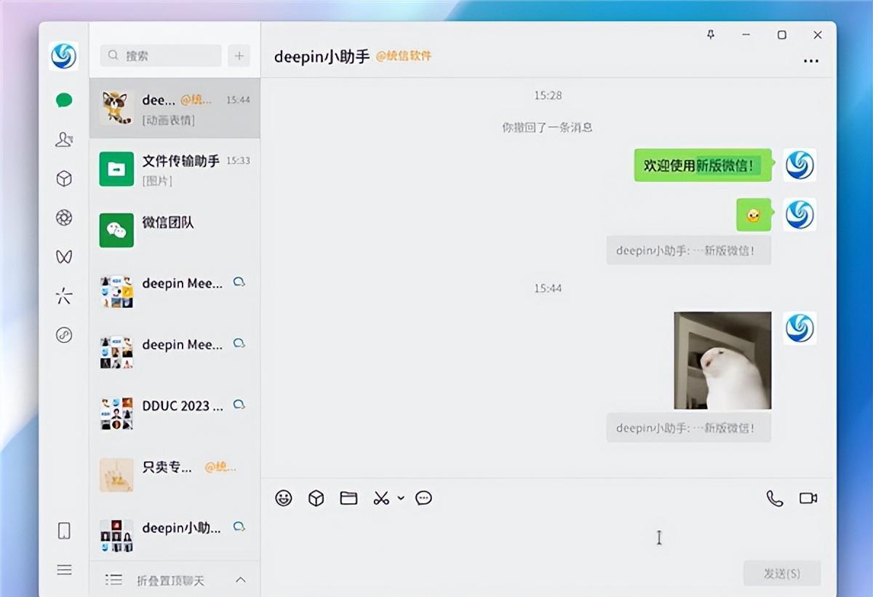The width and height of the screenshot is (873, 597).
Task: Switch to the 文件传输助手 conversation
Action: (175, 169)
